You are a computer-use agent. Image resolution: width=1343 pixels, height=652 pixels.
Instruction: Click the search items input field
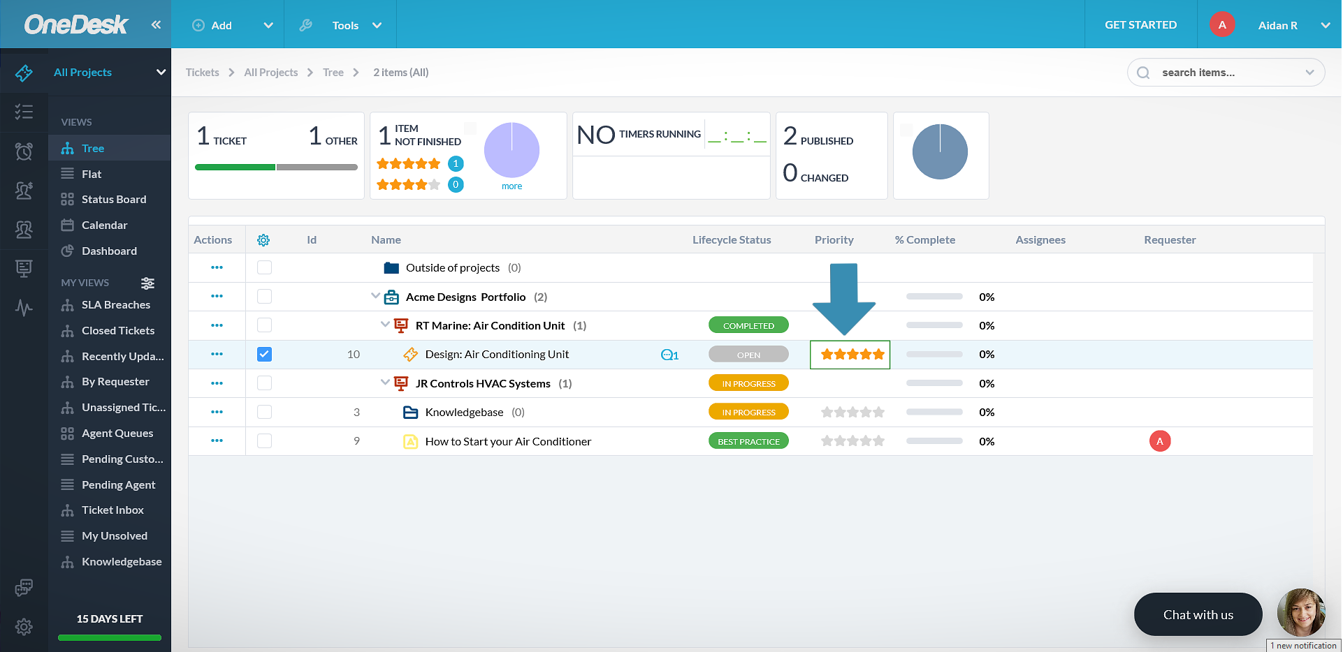pos(1226,73)
